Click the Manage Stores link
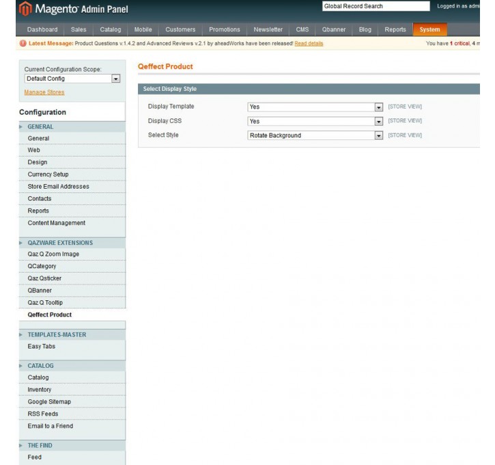 pyautogui.click(x=44, y=92)
